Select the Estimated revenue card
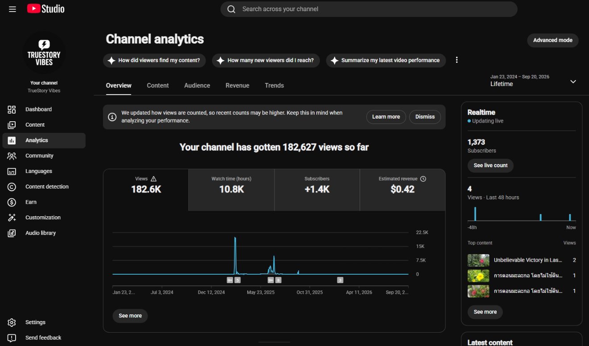Screen dimensions: 589x346 pyautogui.click(x=402, y=190)
